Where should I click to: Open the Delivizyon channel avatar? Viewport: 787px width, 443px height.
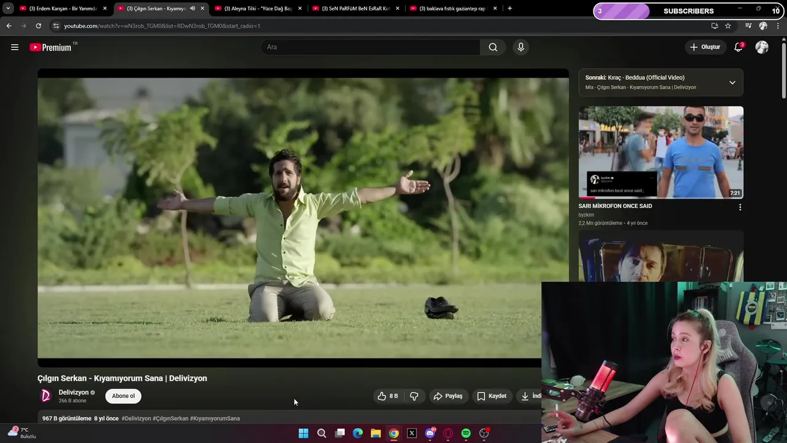click(x=45, y=396)
